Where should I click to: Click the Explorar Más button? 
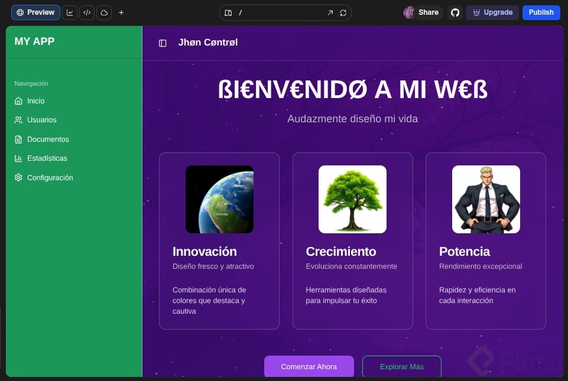pyautogui.click(x=402, y=366)
